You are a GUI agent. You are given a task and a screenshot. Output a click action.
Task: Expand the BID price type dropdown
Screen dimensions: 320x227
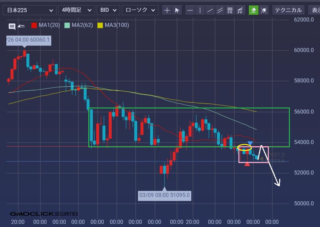[x=108, y=10]
